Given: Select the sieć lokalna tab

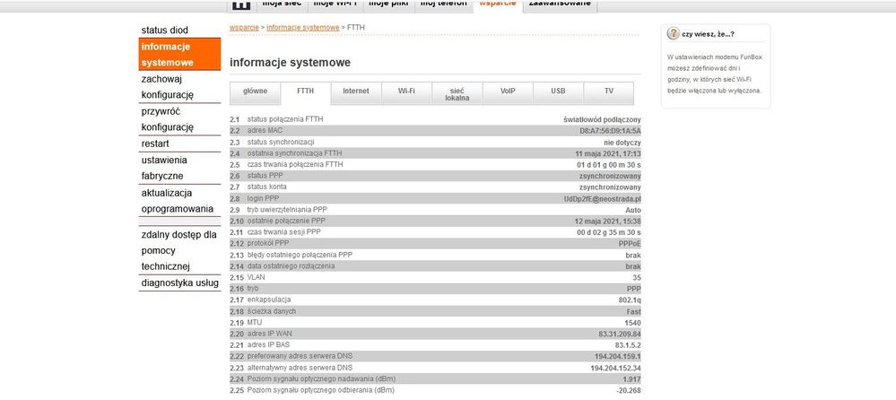Looking at the screenshot, I should (457, 93).
